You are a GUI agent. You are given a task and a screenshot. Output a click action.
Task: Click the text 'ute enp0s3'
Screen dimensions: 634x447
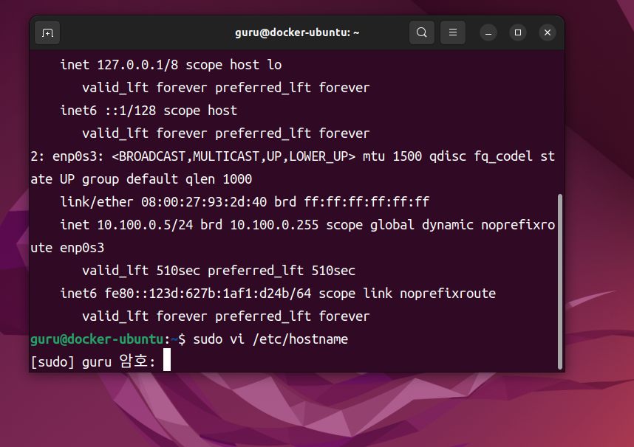click(67, 248)
